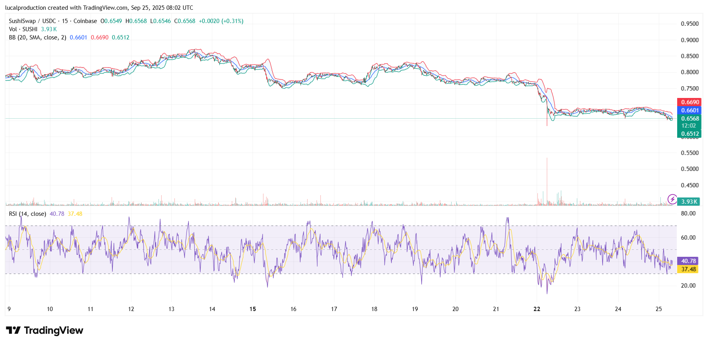Click the blue BB basis value 0.6601 in legend
Screen dimensions: 708x345
point(78,37)
